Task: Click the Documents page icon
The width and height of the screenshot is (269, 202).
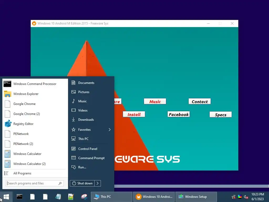Action: [x=74, y=83]
